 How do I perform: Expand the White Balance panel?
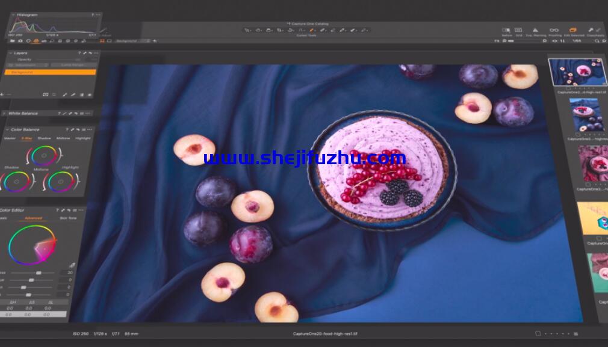4,114
